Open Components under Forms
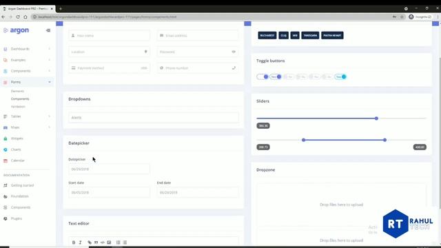 point(20,99)
